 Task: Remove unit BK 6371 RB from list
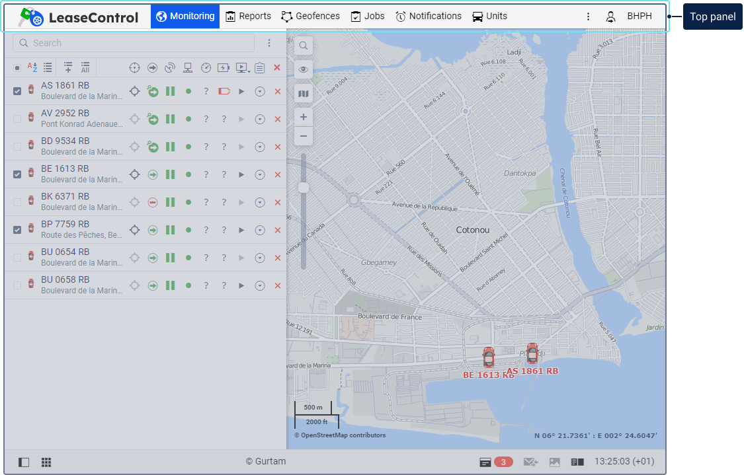[x=277, y=202]
